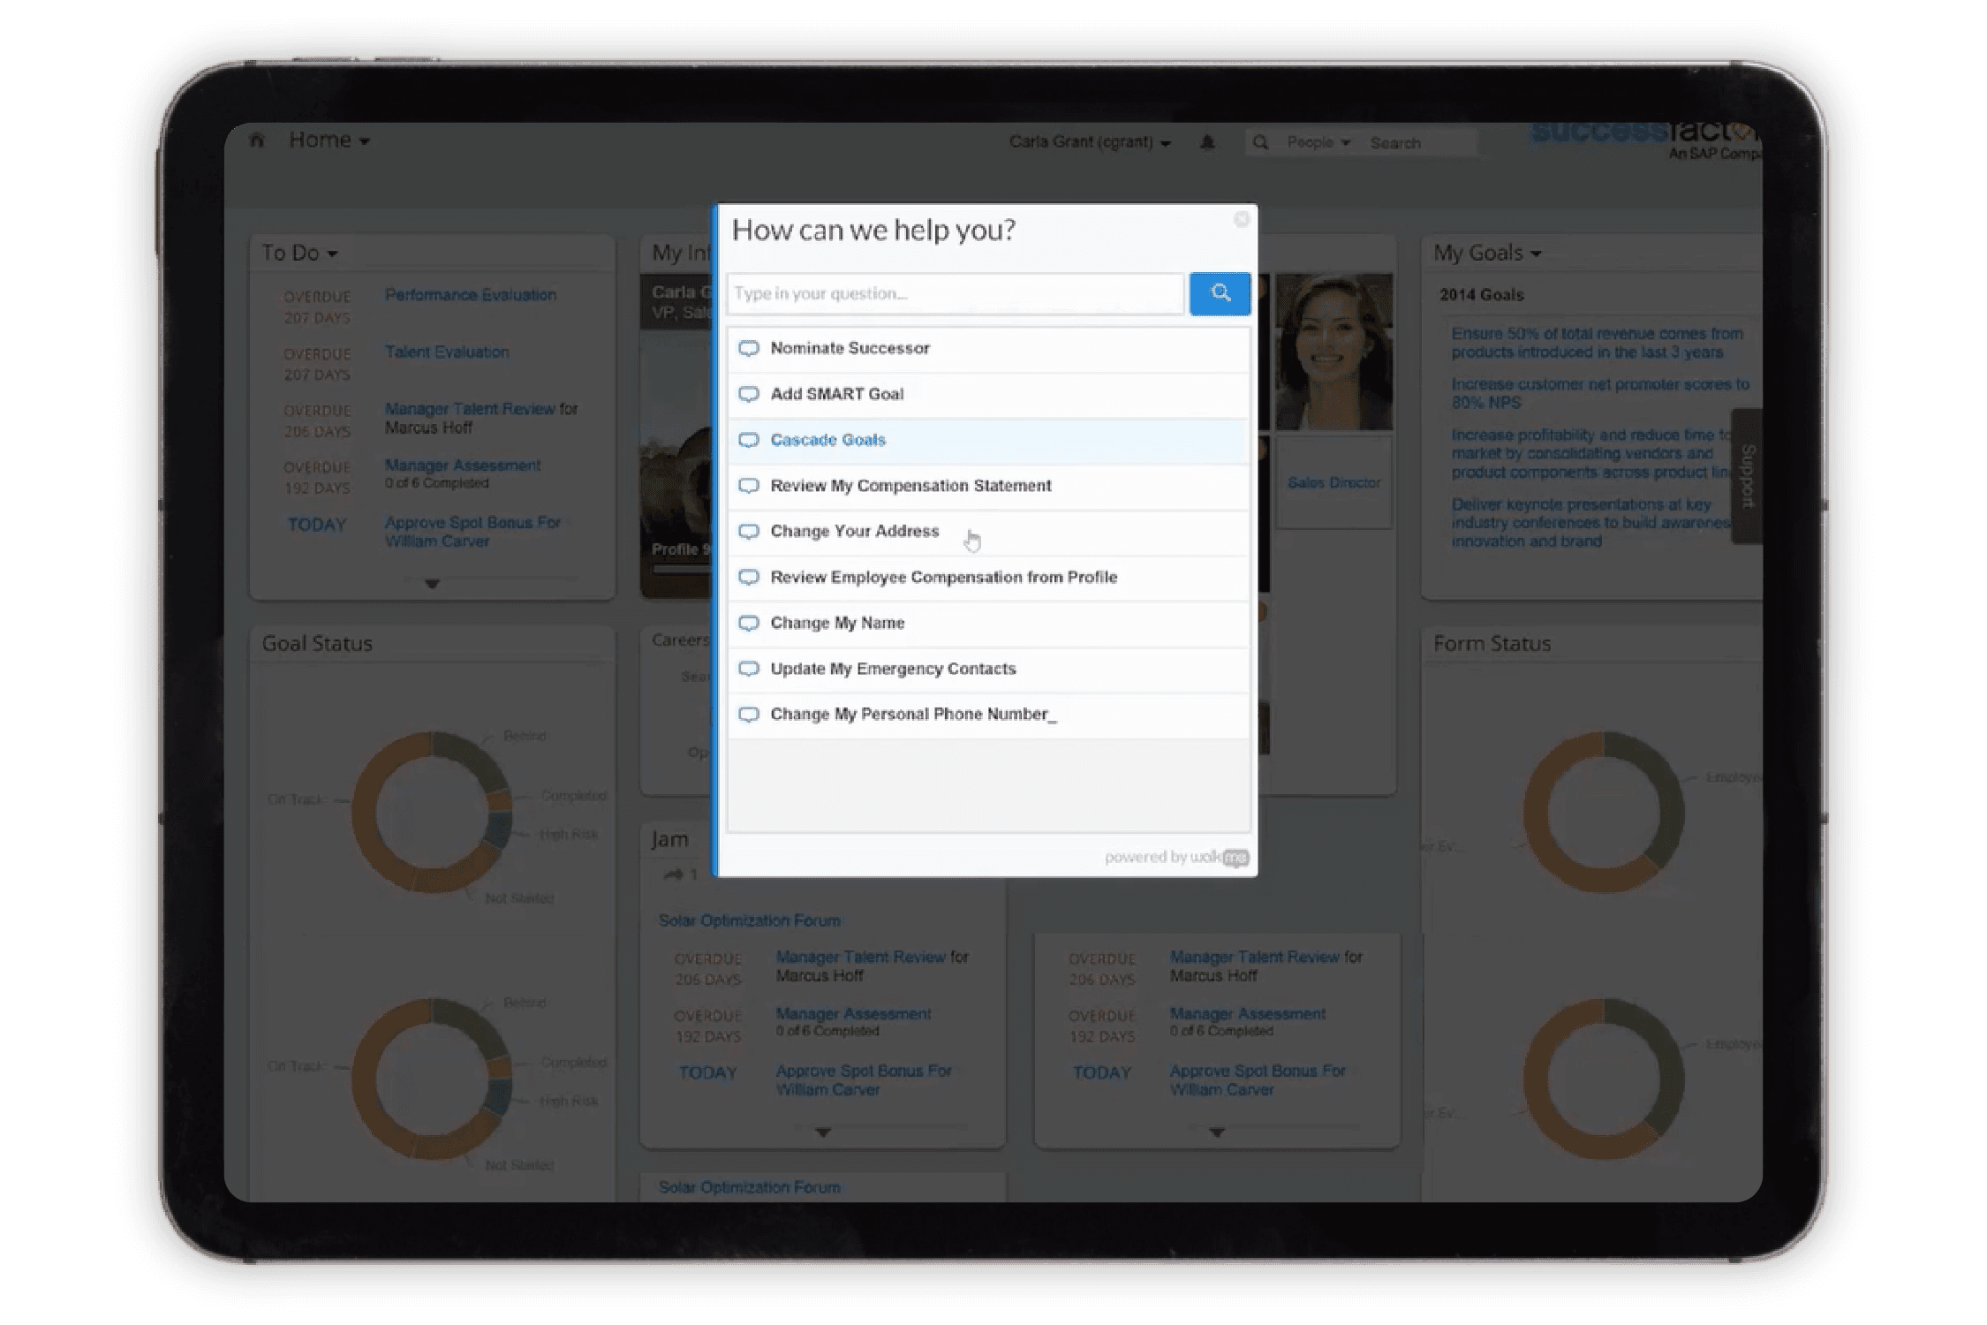This screenshot has height=1325, width=1987.
Task: Select Cascade Goals help item
Action: (827, 440)
